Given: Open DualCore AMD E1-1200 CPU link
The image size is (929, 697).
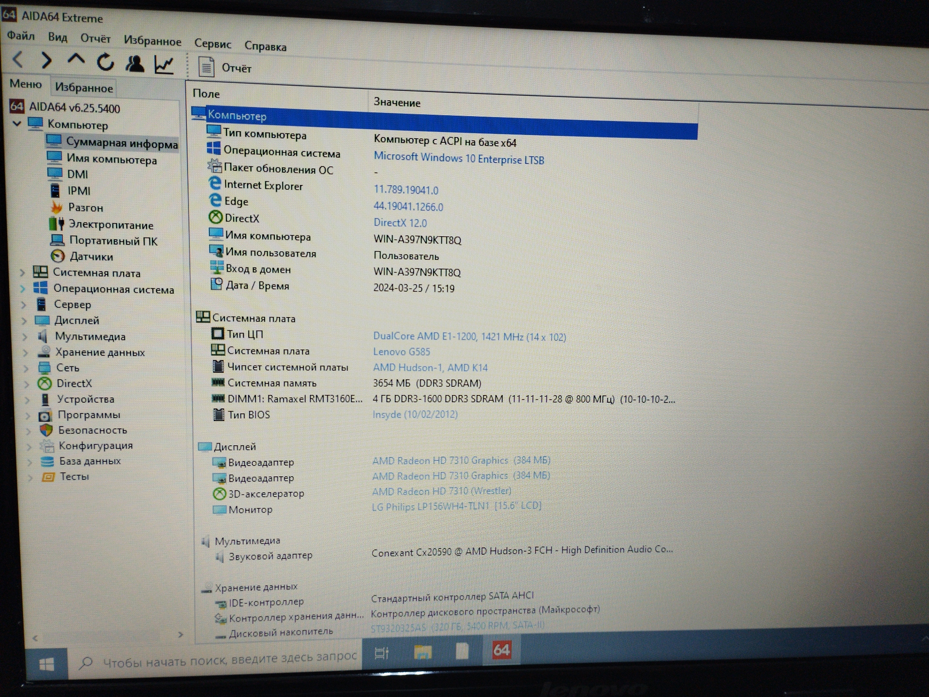Looking at the screenshot, I should coord(469,336).
